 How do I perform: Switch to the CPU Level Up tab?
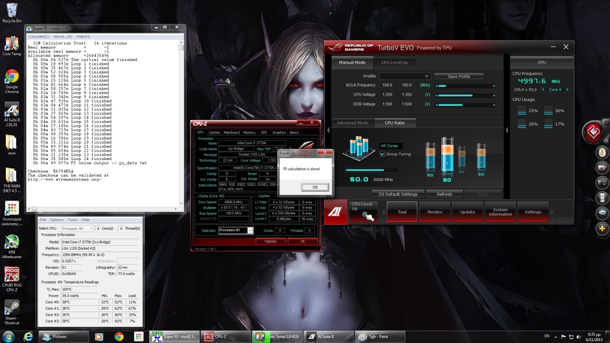(x=394, y=62)
